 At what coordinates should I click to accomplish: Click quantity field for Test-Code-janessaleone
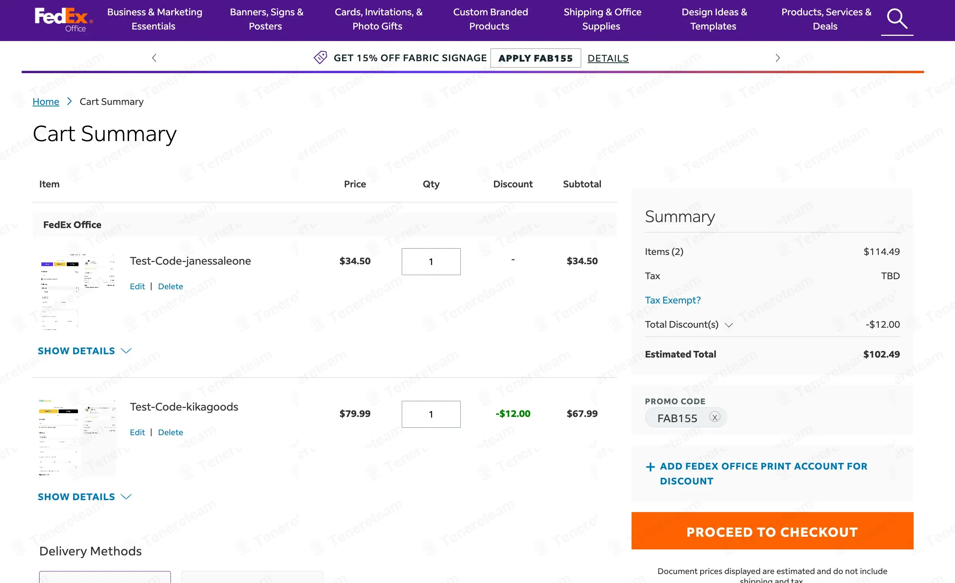pyautogui.click(x=430, y=261)
